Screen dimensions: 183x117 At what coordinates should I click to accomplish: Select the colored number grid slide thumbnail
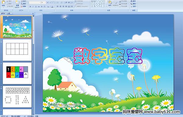click(17, 73)
